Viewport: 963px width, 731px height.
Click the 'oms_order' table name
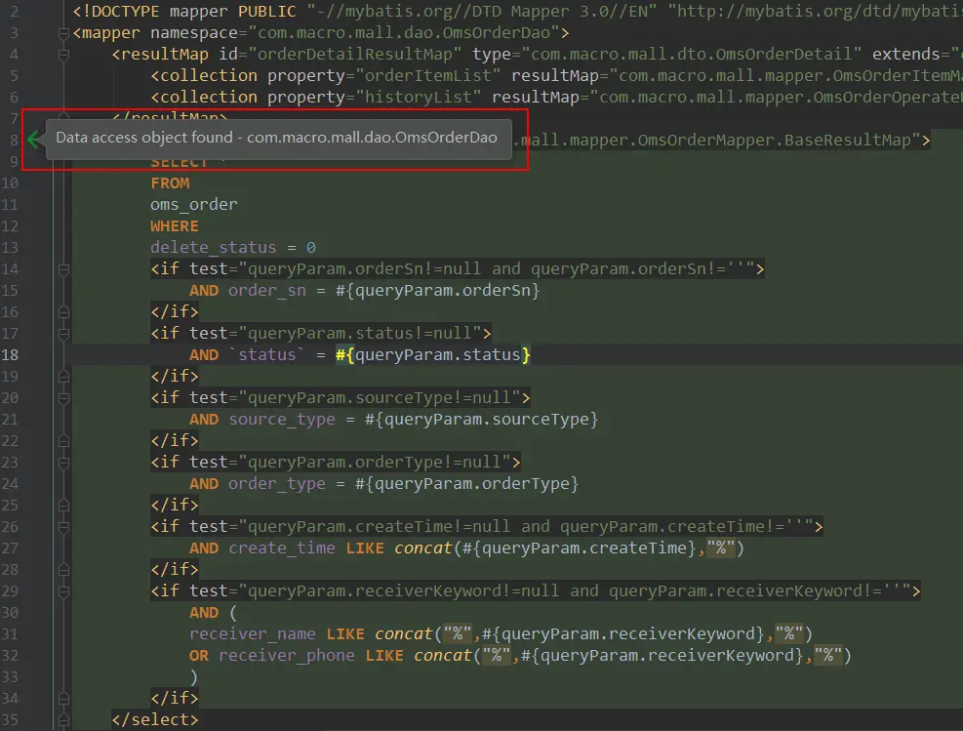pyautogui.click(x=194, y=205)
